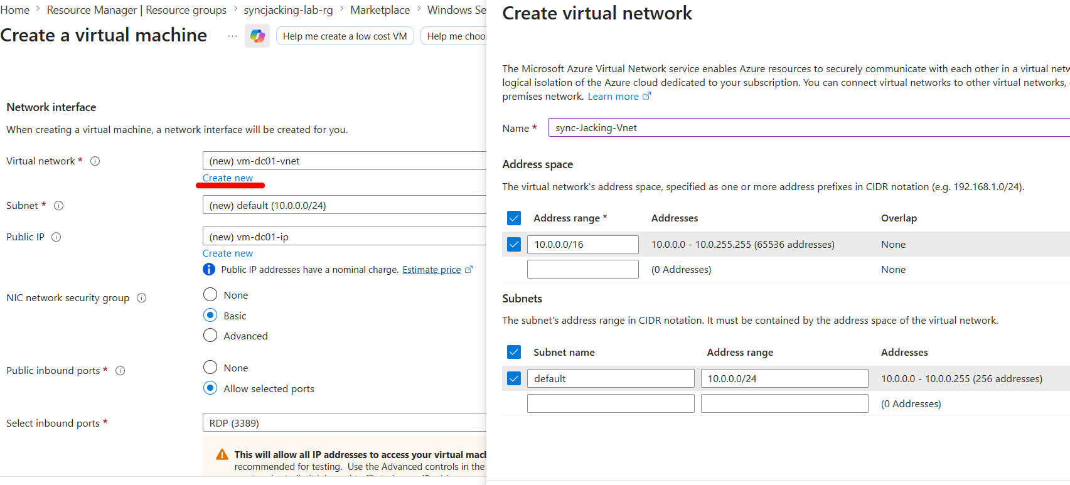This screenshot has width=1070, height=485.
Task: Click the default subnet name field
Action: 611,379
